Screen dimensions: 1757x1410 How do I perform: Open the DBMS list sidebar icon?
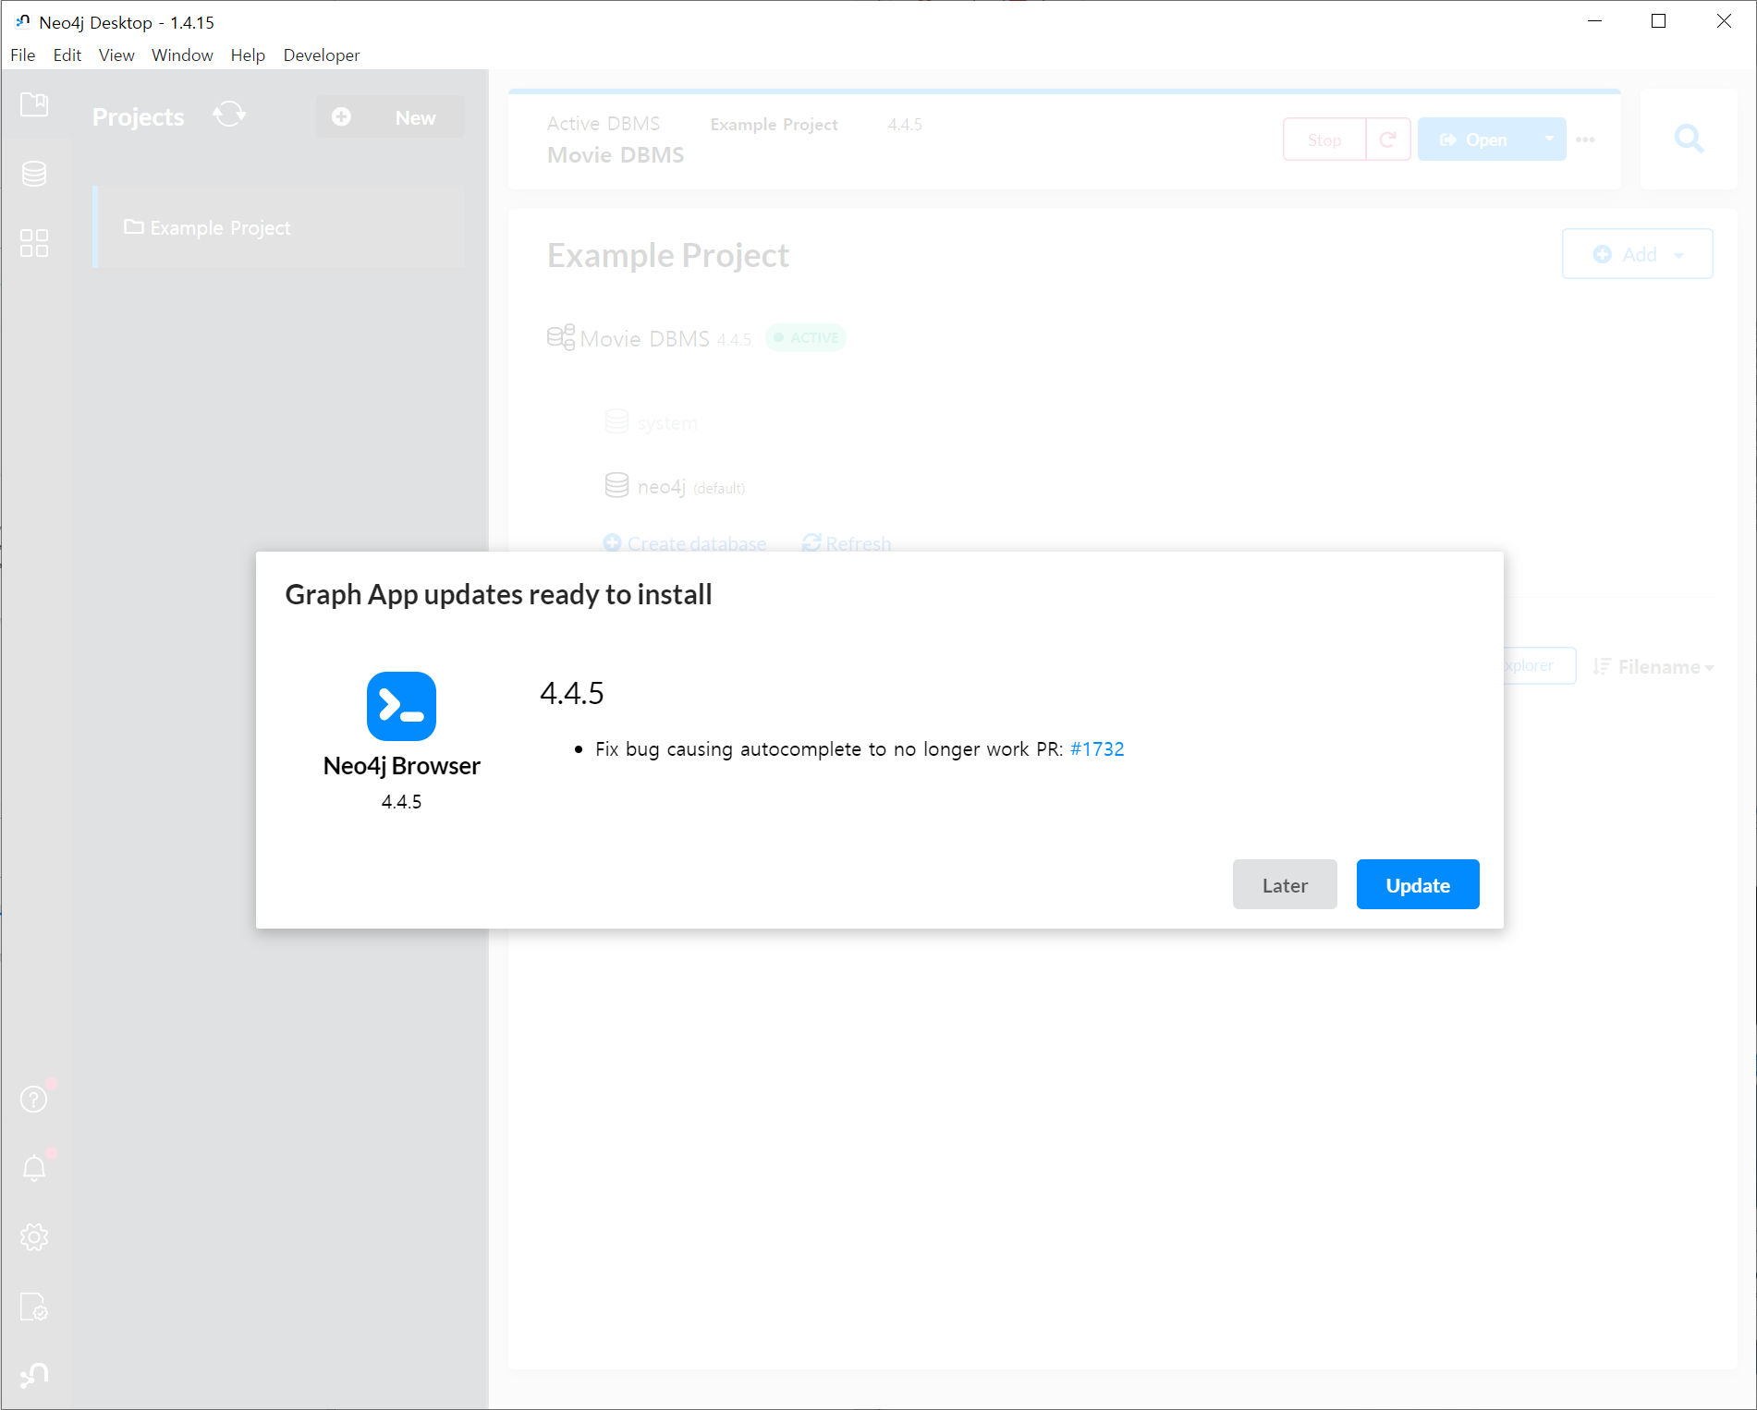[34, 174]
